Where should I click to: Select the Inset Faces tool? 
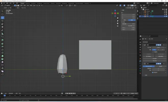[x=2, y=44]
